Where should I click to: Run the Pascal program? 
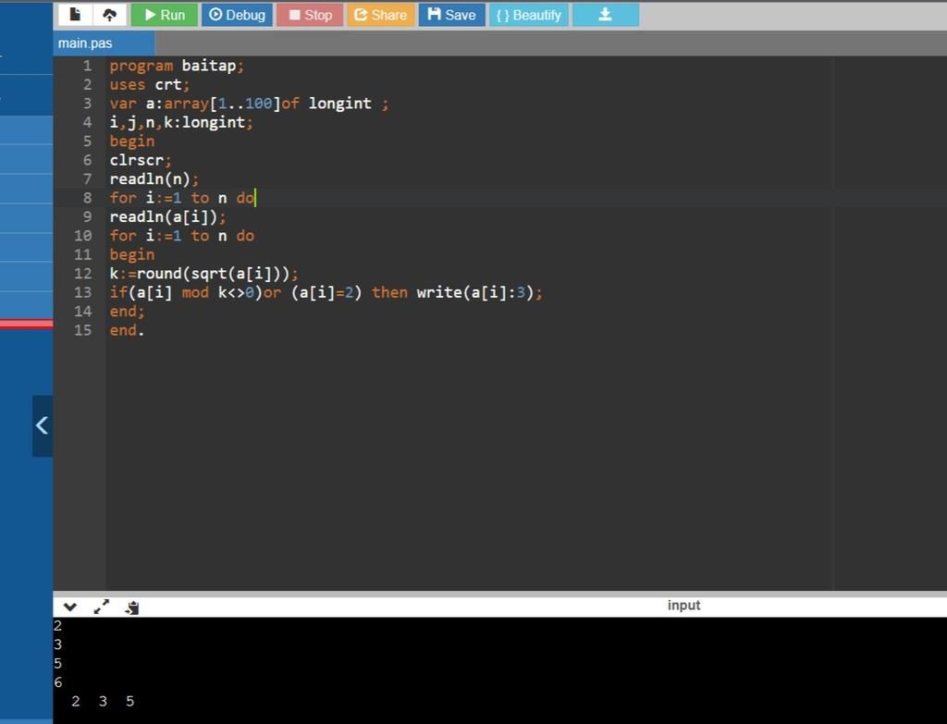165,15
